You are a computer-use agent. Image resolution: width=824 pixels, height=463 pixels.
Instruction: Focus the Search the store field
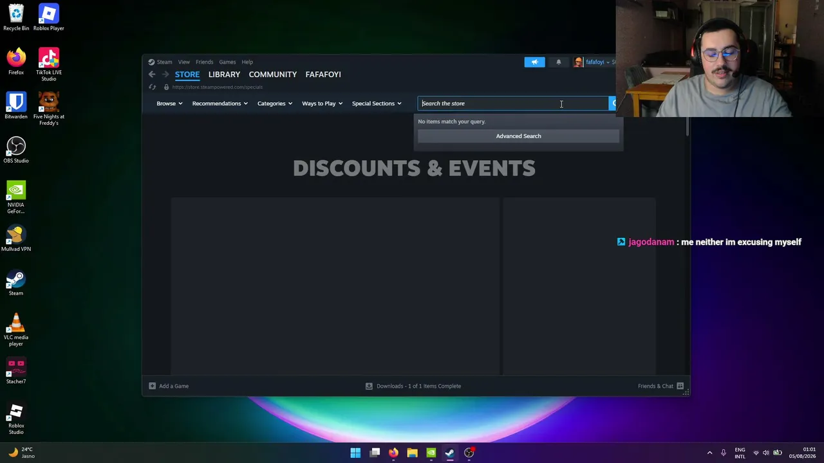tap(513, 104)
